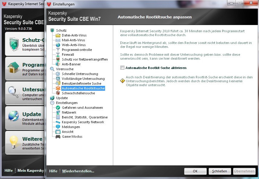Screen dimensions: 259x179
Task: Click the Wiederherstellen... link
Action: [x=78, y=171]
